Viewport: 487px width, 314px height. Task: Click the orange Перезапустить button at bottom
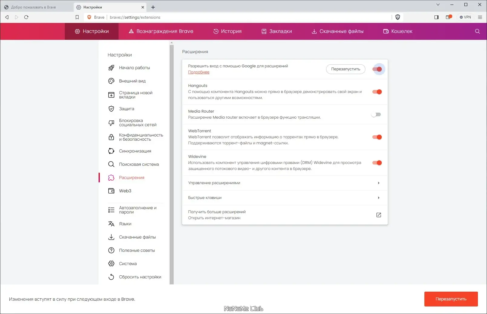click(x=451, y=299)
